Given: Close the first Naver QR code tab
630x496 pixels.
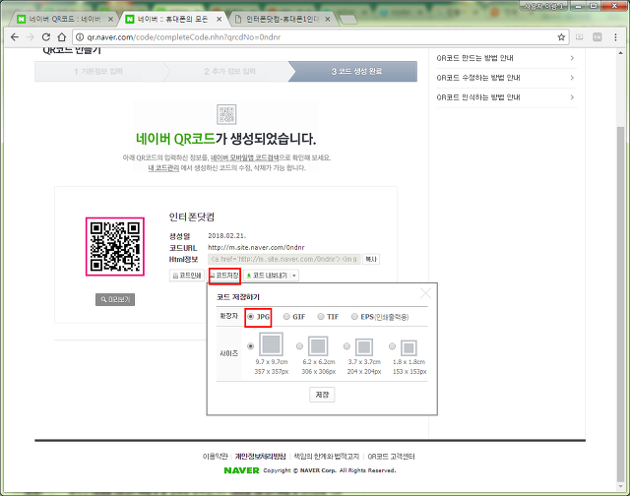Looking at the screenshot, I should pos(110,19).
